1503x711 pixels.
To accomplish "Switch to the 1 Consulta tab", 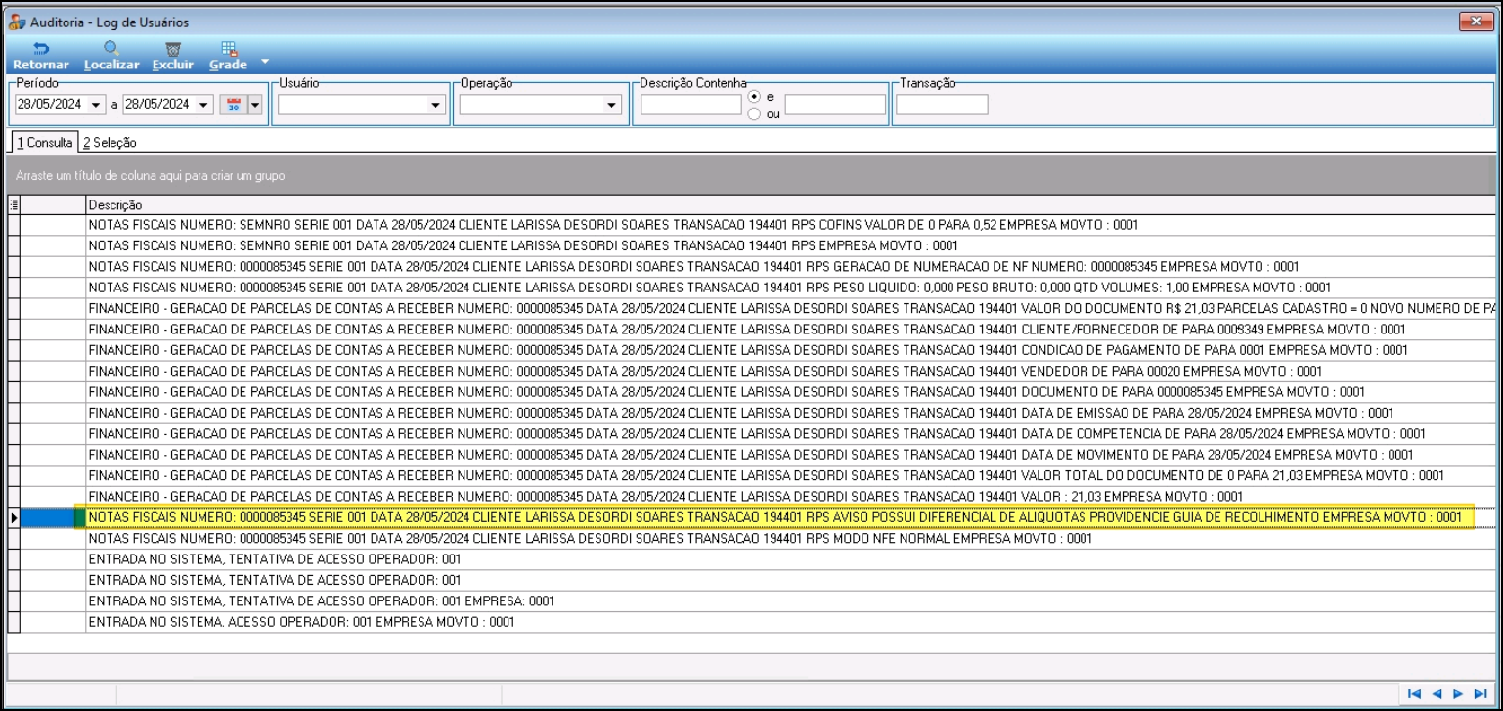I will tap(44, 142).
